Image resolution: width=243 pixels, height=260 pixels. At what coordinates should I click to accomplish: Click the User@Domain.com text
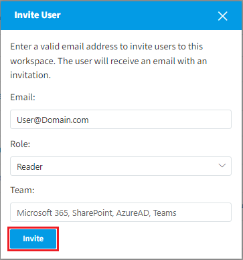click(53, 120)
